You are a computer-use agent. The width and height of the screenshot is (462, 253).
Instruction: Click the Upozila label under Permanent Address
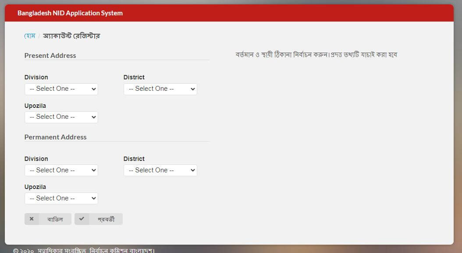35,187
